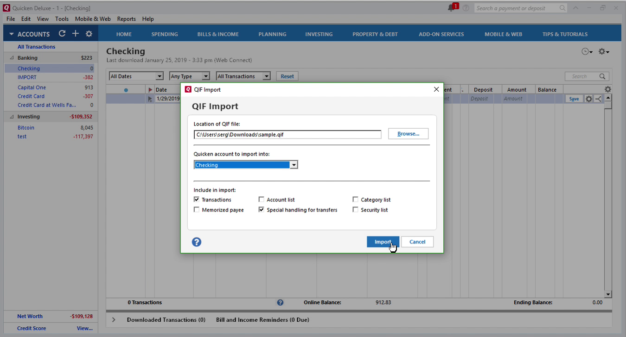
Task: Expand the Downloaded Transactions panel
Action: [x=114, y=319]
